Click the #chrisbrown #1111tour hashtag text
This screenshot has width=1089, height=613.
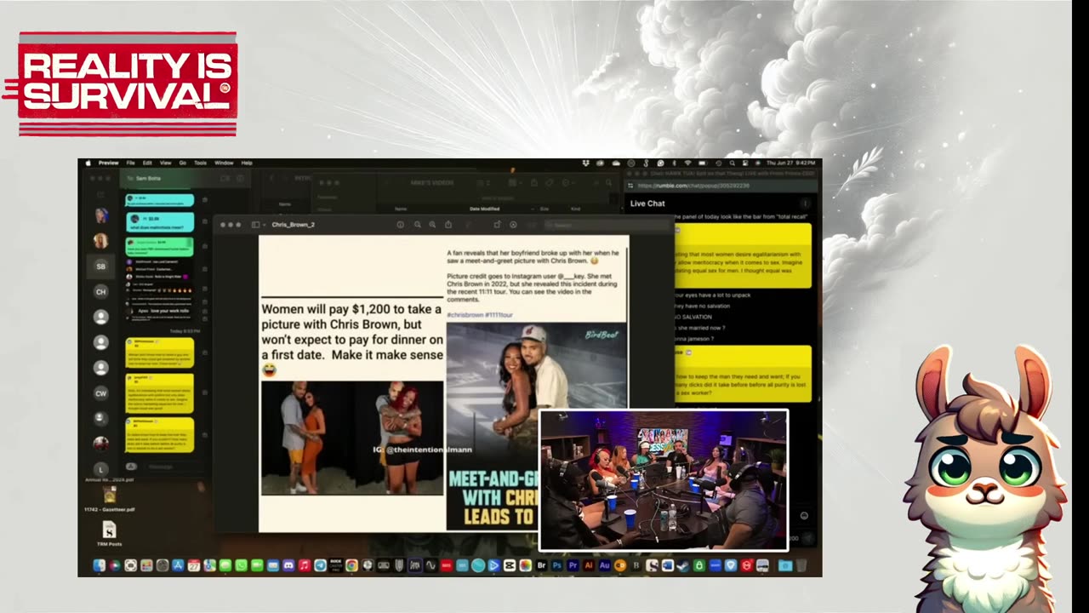point(480,315)
